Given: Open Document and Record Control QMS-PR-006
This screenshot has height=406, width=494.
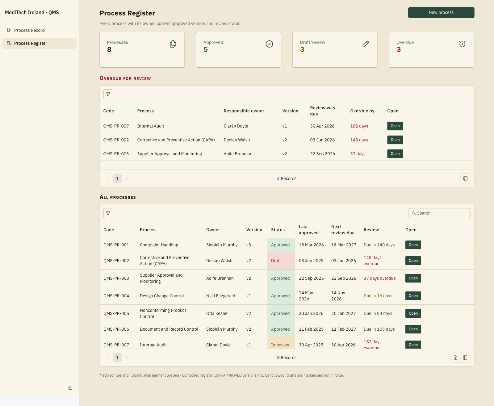Looking at the screenshot, I should pyautogui.click(x=413, y=329).
